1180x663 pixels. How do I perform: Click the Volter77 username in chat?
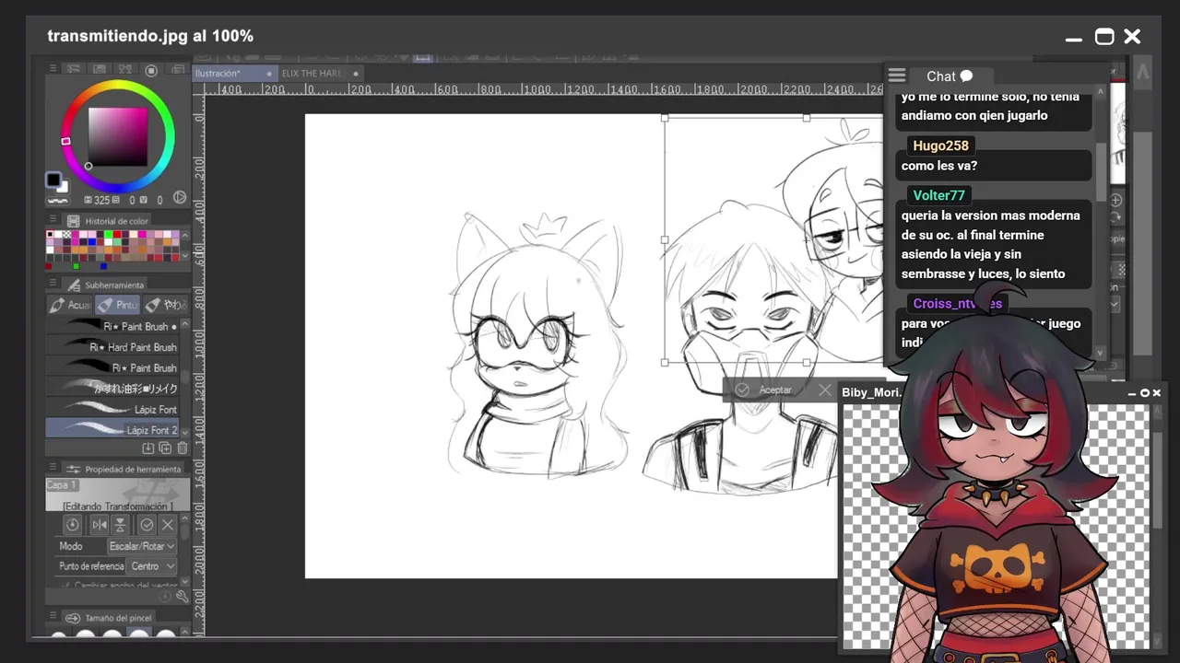click(938, 195)
